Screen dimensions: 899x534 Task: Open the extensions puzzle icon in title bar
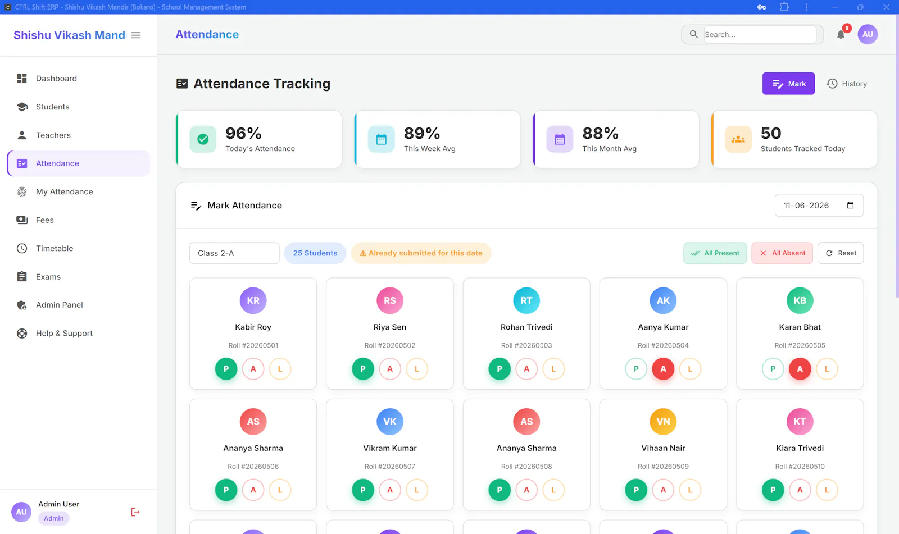point(784,7)
